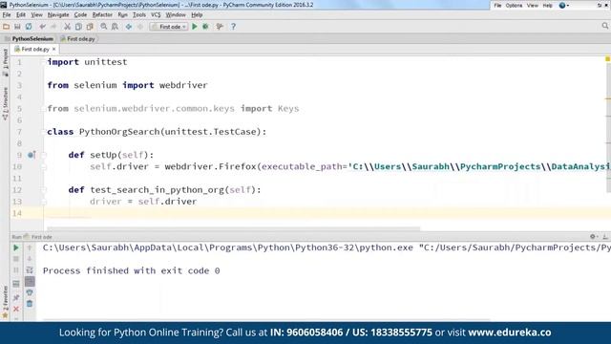Screen dimensions: 611x344
Task: Click the navigate Back arrow icon
Action: point(129,27)
